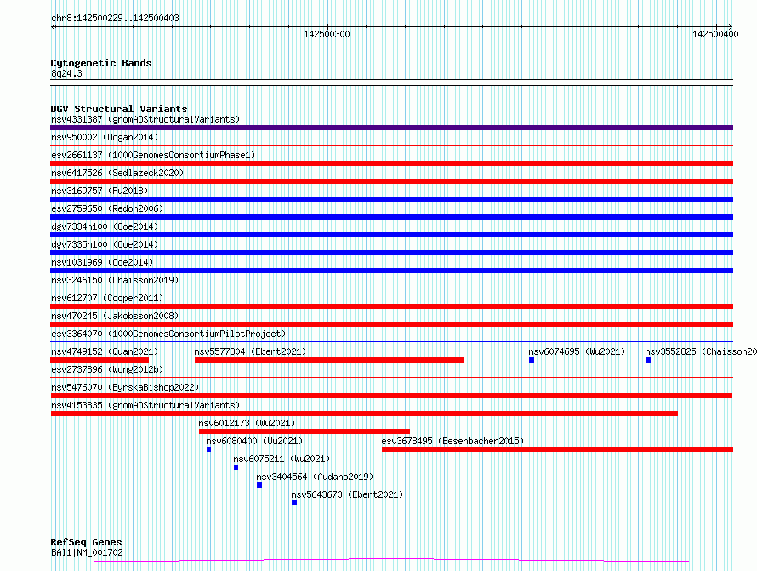This screenshot has width=757, height=571.
Task: Click the left arrow on the ruler
Action: (x=54, y=26)
